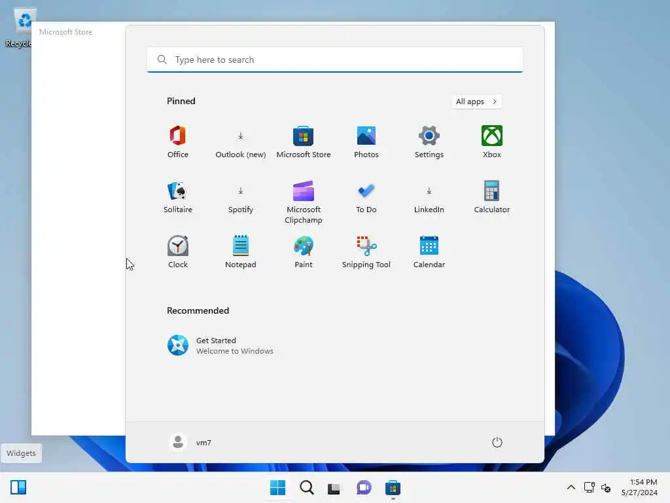Open Task View on the taskbar
Viewport: 670px width, 503px height.
point(334,487)
